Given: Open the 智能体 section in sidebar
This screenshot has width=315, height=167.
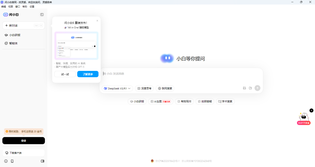Looking at the screenshot, I should (13, 43).
